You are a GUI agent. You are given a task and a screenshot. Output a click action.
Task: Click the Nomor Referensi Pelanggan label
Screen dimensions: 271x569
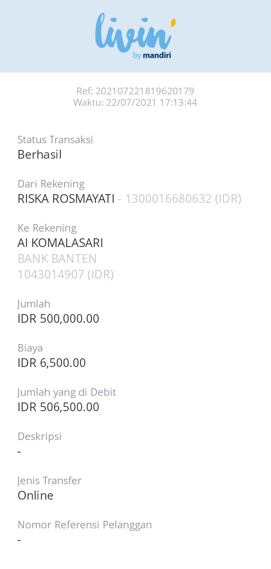(x=85, y=525)
